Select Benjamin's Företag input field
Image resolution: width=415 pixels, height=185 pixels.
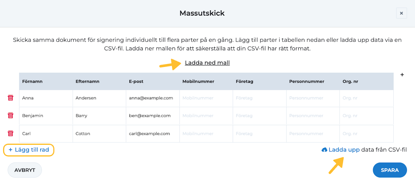click(x=259, y=116)
